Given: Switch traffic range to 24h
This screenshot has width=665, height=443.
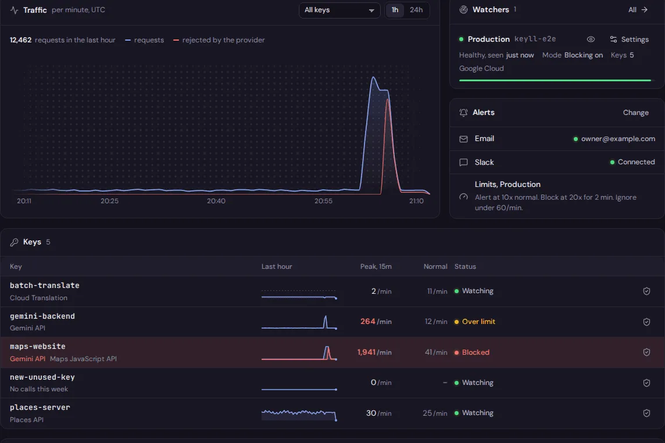Looking at the screenshot, I should [x=416, y=10].
